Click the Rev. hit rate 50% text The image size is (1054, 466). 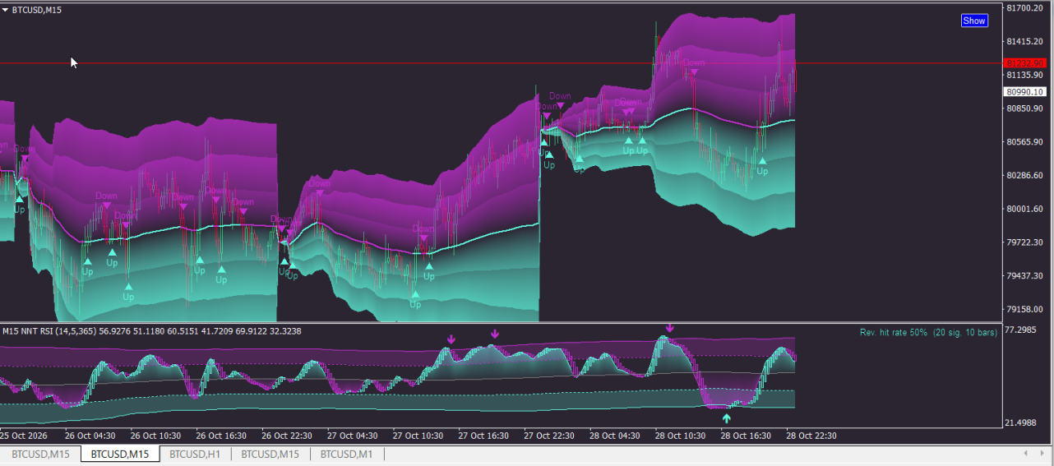click(x=894, y=332)
